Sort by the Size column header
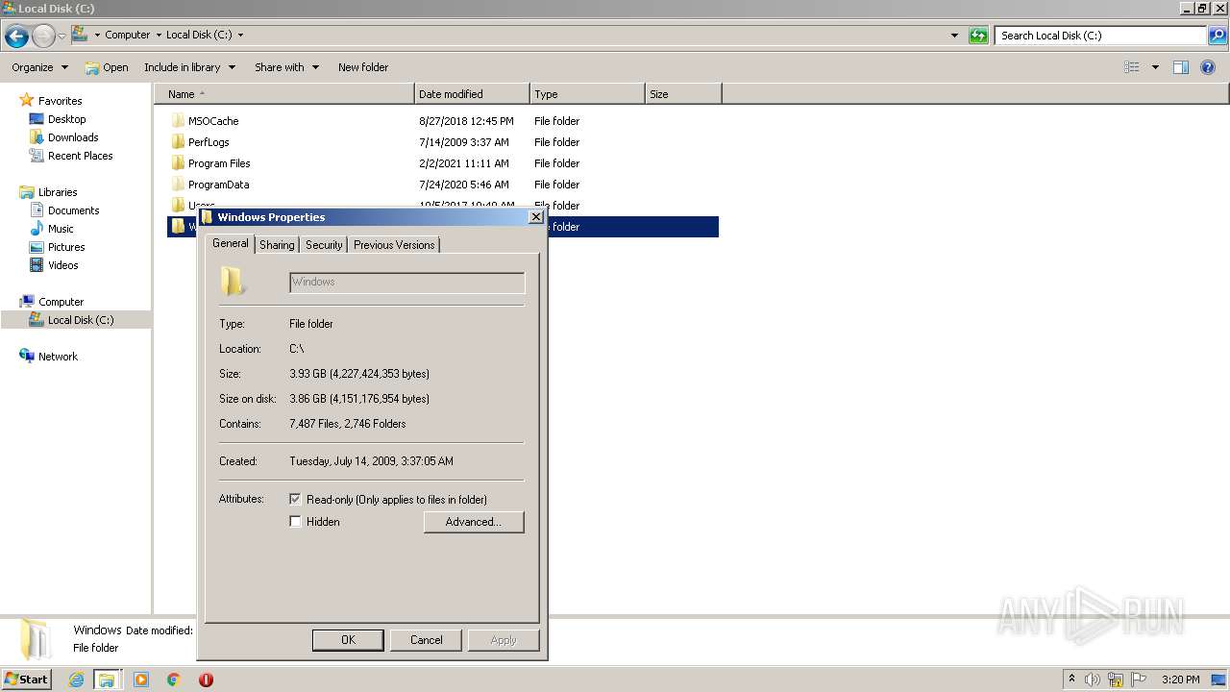The height and width of the screenshot is (692, 1230). coord(683,94)
